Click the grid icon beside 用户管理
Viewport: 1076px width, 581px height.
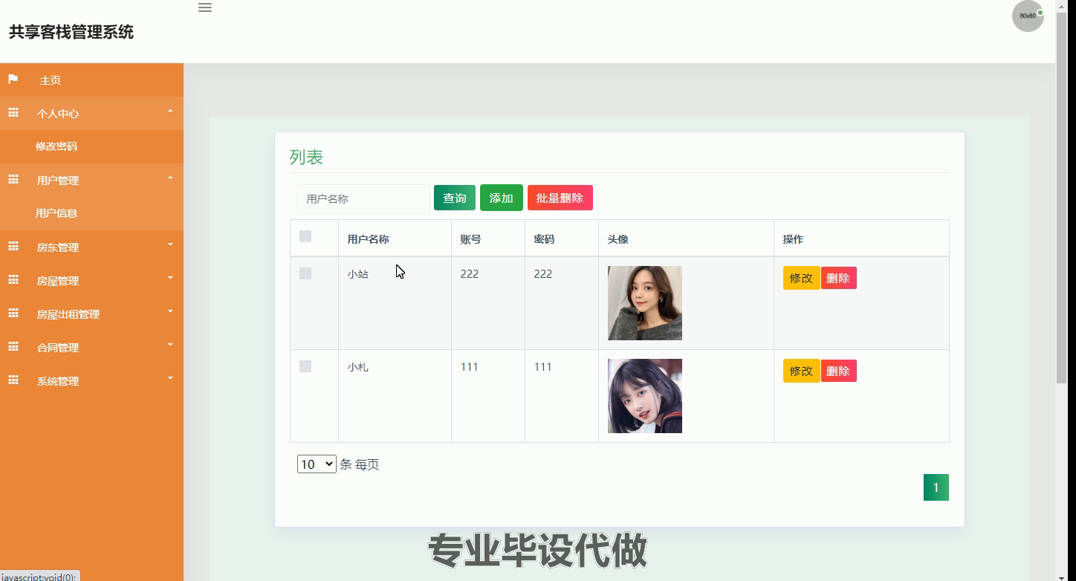click(13, 180)
